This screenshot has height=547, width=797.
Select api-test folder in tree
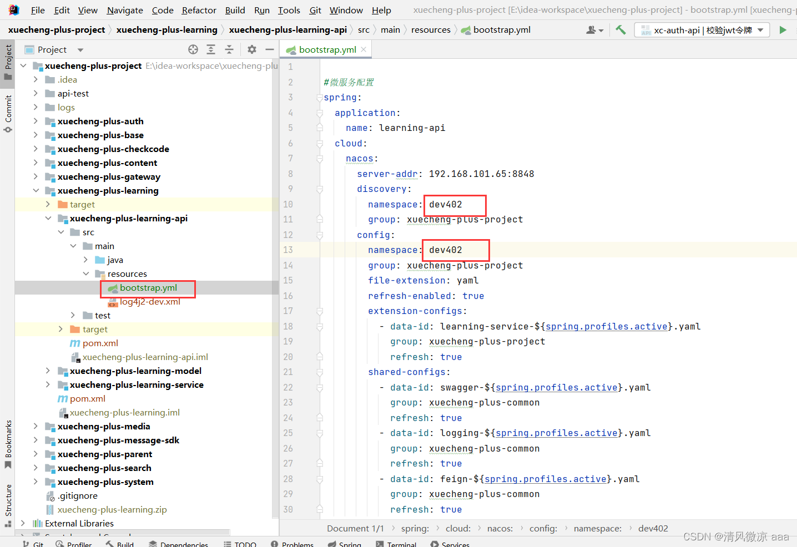73,93
